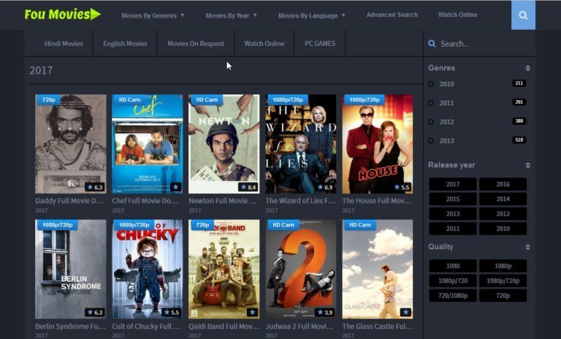Click the star icon on Qaidi Band
561x339 pixels.
252,312
